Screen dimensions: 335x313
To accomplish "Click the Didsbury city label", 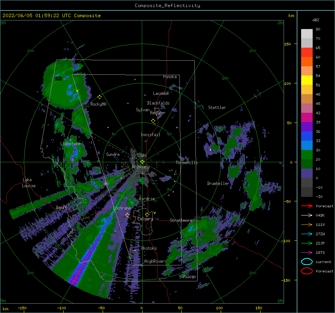I will (x=140, y=167).
